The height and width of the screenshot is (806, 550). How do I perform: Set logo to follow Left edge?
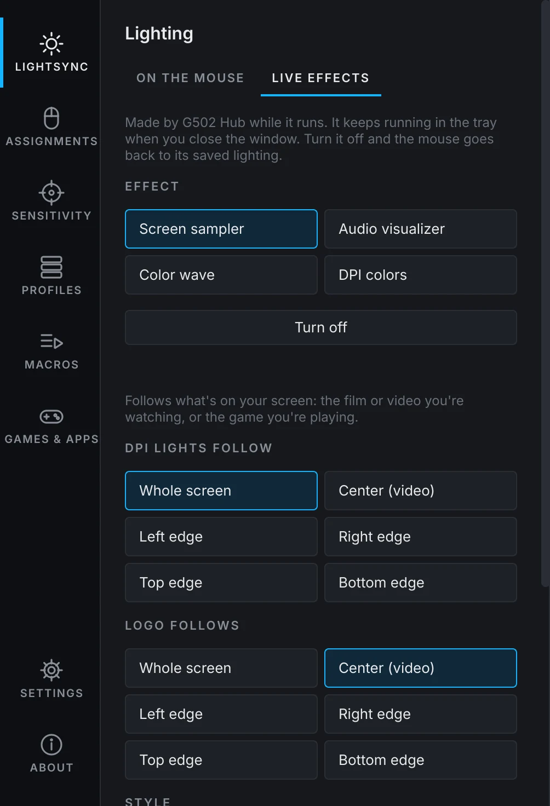coord(221,714)
